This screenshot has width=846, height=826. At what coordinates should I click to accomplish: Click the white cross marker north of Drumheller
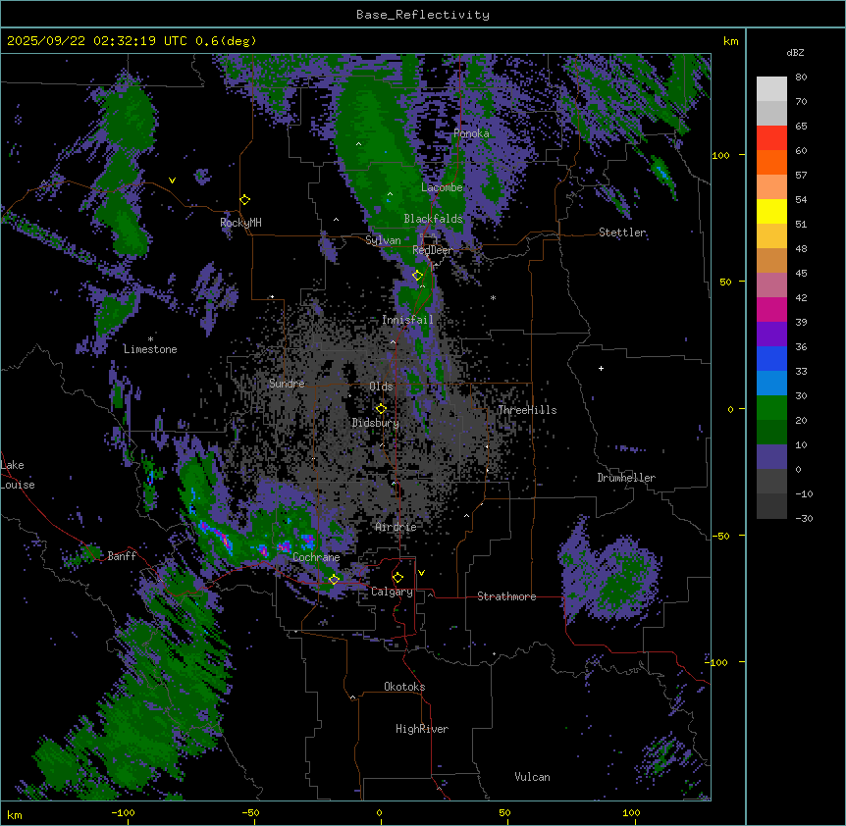click(x=602, y=368)
